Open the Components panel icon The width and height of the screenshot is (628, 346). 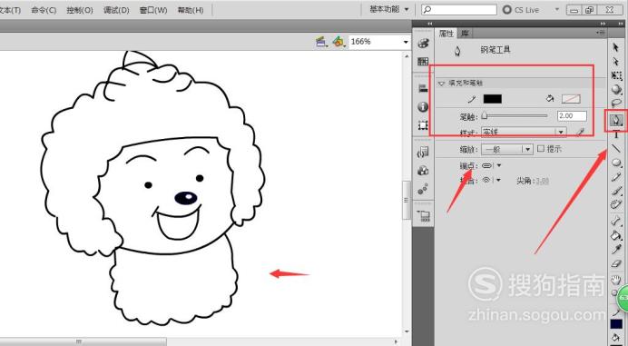423,171
